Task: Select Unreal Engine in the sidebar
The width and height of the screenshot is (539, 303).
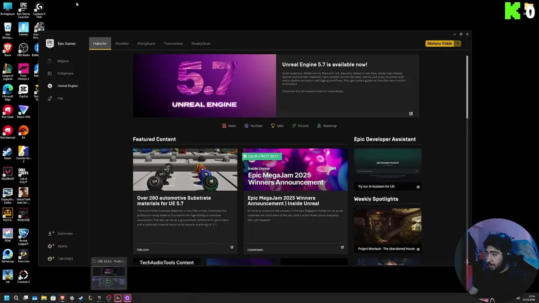Action: [x=63, y=86]
